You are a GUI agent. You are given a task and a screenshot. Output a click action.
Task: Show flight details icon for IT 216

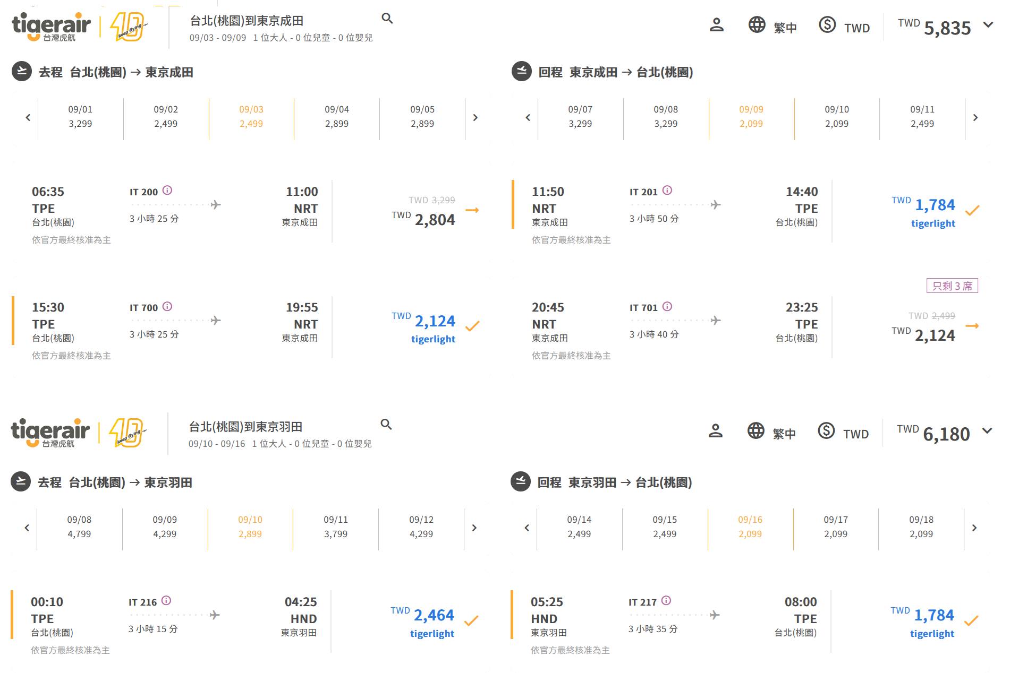pos(166,601)
